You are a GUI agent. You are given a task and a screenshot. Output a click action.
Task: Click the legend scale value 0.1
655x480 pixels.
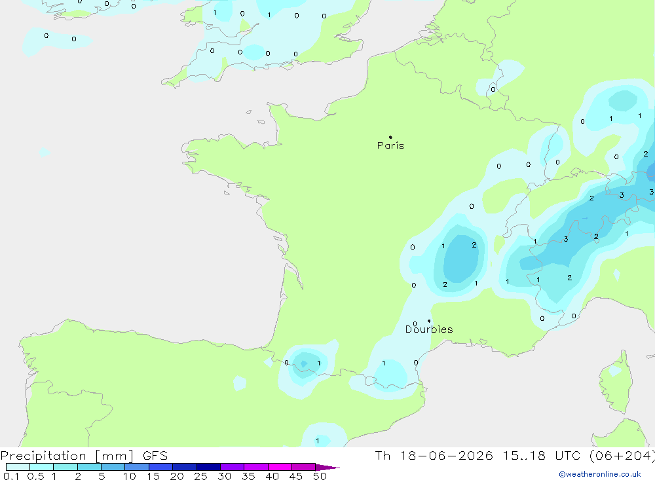pyautogui.click(x=11, y=476)
